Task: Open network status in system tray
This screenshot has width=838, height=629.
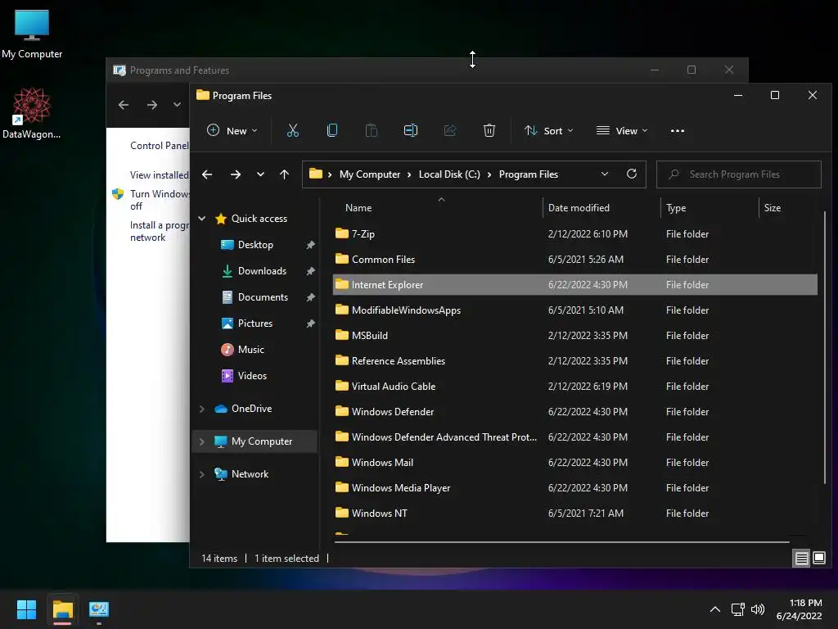Action: (738, 609)
